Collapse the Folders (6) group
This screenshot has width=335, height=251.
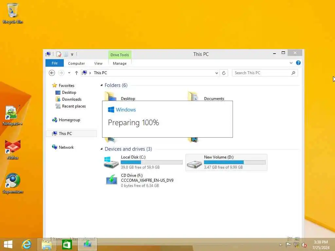click(x=101, y=85)
